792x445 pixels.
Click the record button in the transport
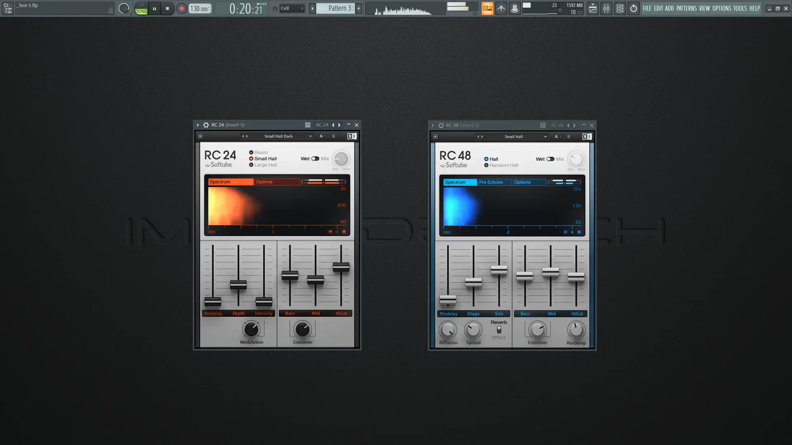tap(181, 8)
